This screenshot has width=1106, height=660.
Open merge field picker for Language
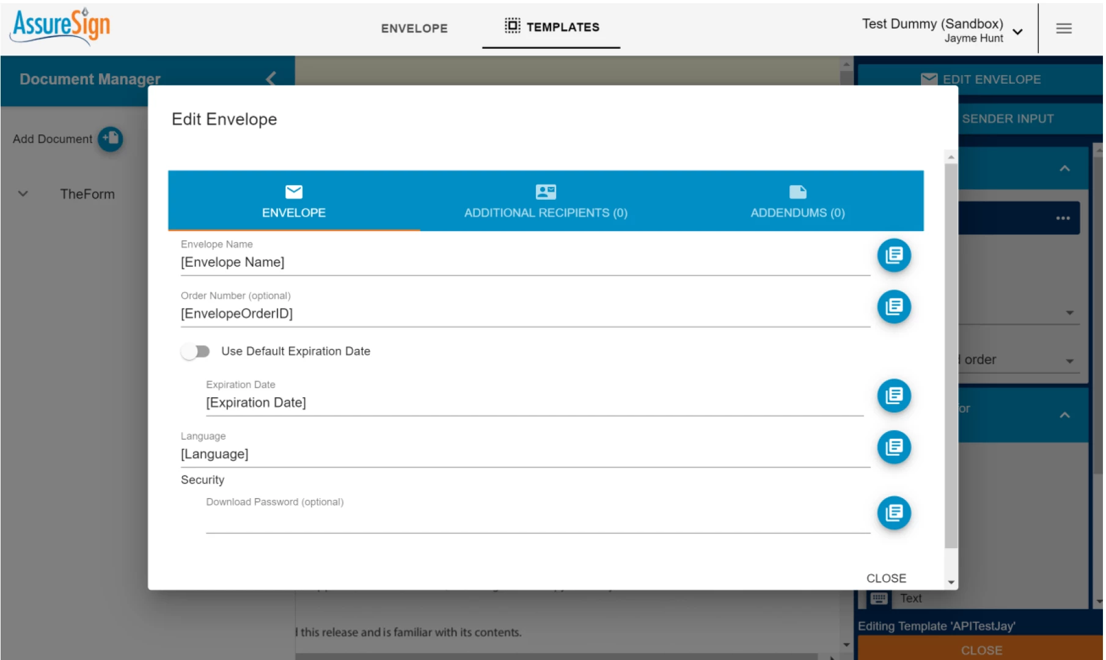click(x=894, y=447)
